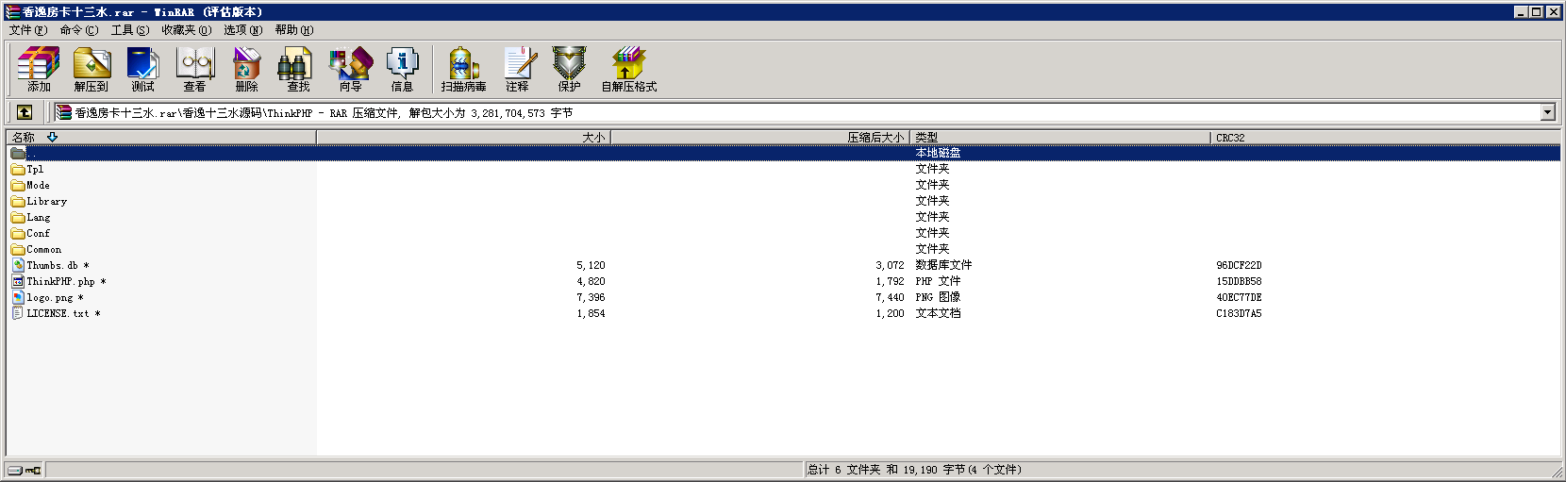Viewport: 1566px width, 482px height.
Task: Click the 自解压格式 (SFX) icon
Action: pos(628,69)
